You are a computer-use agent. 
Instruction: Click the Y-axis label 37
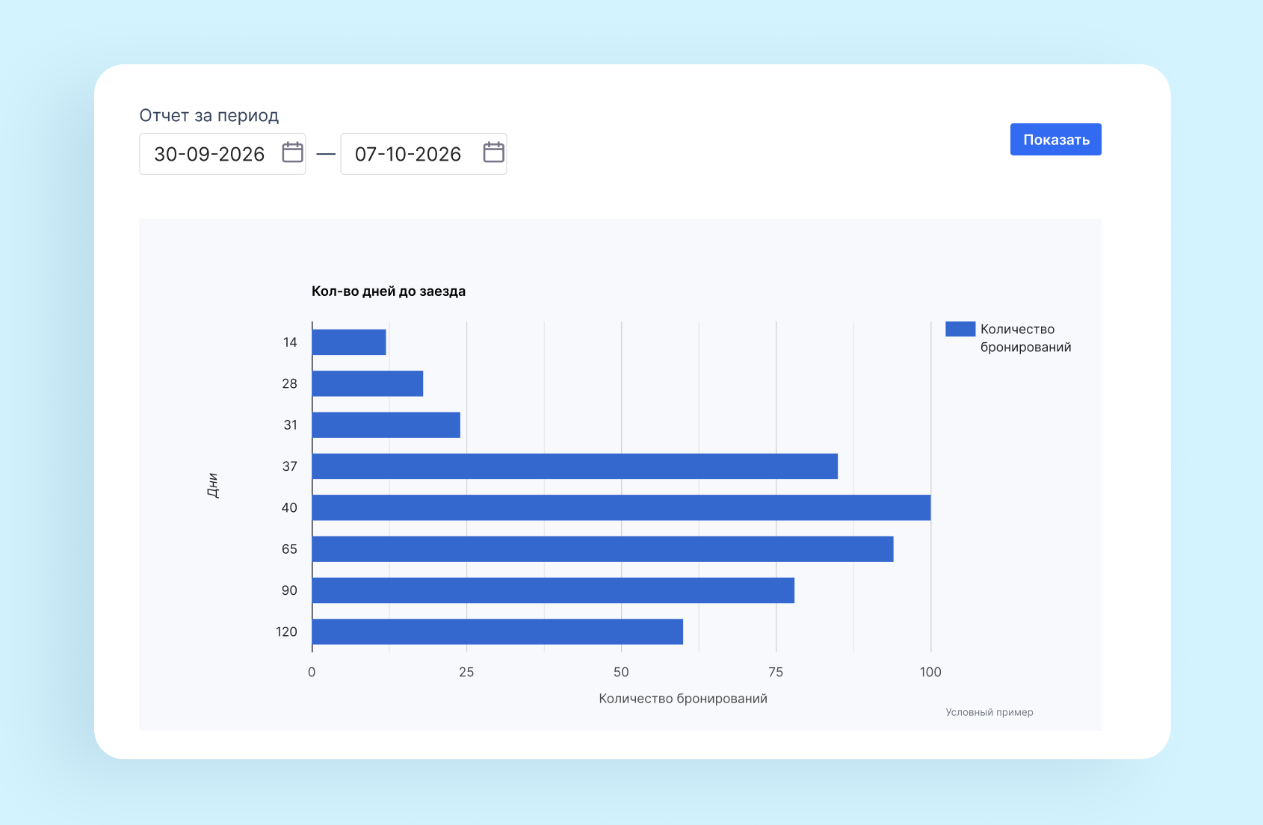[289, 466]
